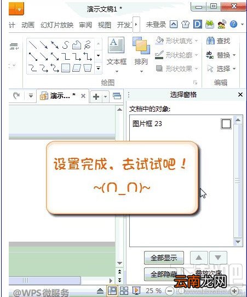Click the zoom in plus button
247x297 pixels.
tap(234, 291)
